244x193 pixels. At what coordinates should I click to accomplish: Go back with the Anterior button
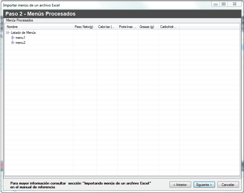pyautogui.click(x=180, y=185)
